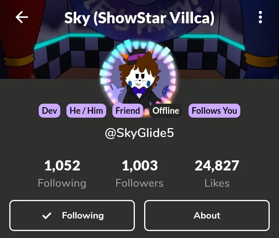Tap the checkmark icon in Following button
Image resolution: width=279 pixels, height=238 pixels.
pos(47,215)
